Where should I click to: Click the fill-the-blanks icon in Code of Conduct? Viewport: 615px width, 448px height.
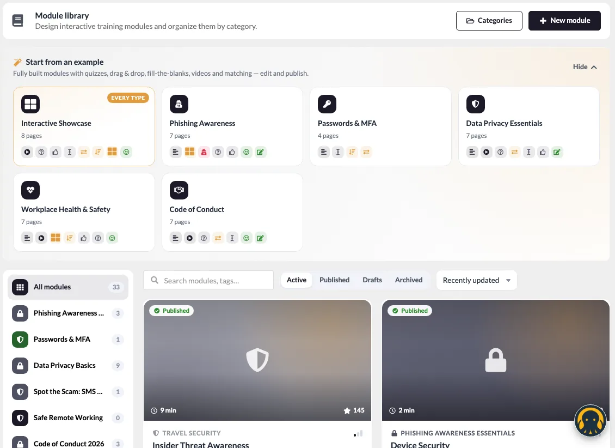point(232,238)
